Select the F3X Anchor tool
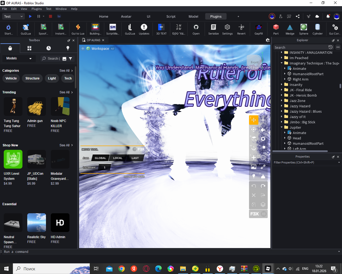Viewport: 342px width, 274px height. pos(254,148)
